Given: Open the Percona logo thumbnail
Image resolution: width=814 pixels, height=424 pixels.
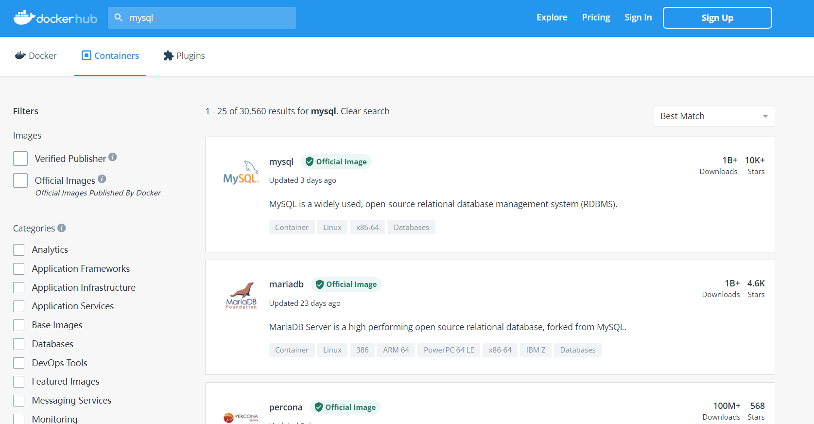Looking at the screenshot, I should coord(241,417).
